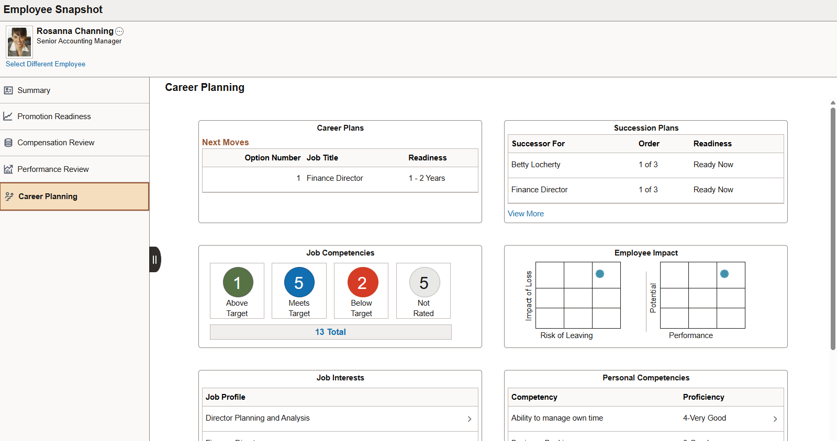Click the Next Moves heading
Image resolution: width=837 pixels, height=441 pixels.
click(x=225, y=142)
